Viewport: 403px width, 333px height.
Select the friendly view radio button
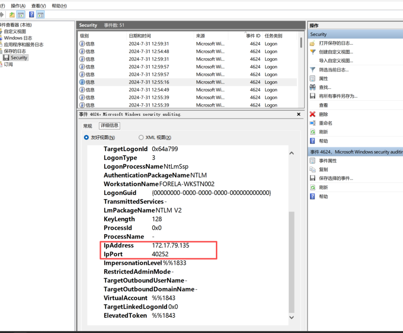[86, 137]
